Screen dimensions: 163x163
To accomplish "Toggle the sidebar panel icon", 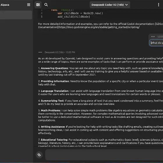I will (x=38, y=5).
